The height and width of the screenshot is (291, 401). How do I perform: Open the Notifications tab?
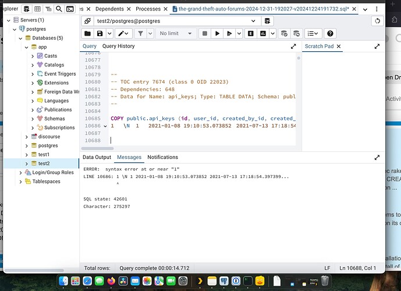pyautogui.click(x=162, y=157)
